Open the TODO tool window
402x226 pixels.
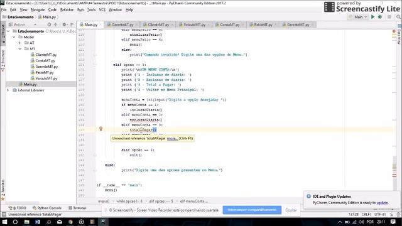click(x=18, y=208)
